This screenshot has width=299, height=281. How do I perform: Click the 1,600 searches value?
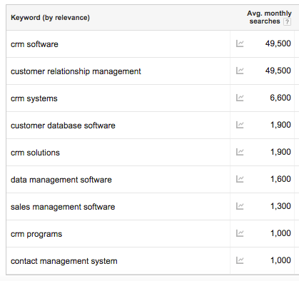coord(280,179)
